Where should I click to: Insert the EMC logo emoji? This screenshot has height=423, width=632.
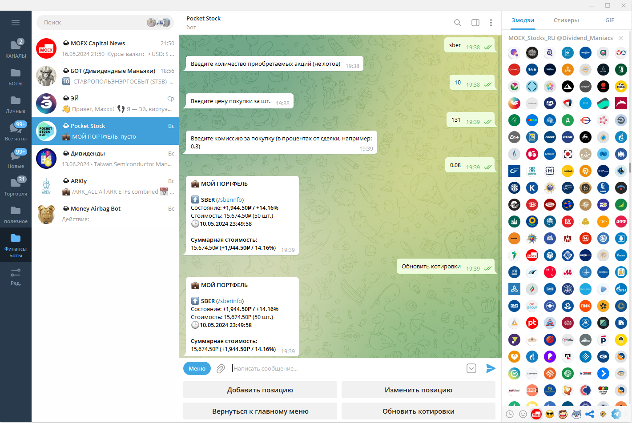pos(585,154)
